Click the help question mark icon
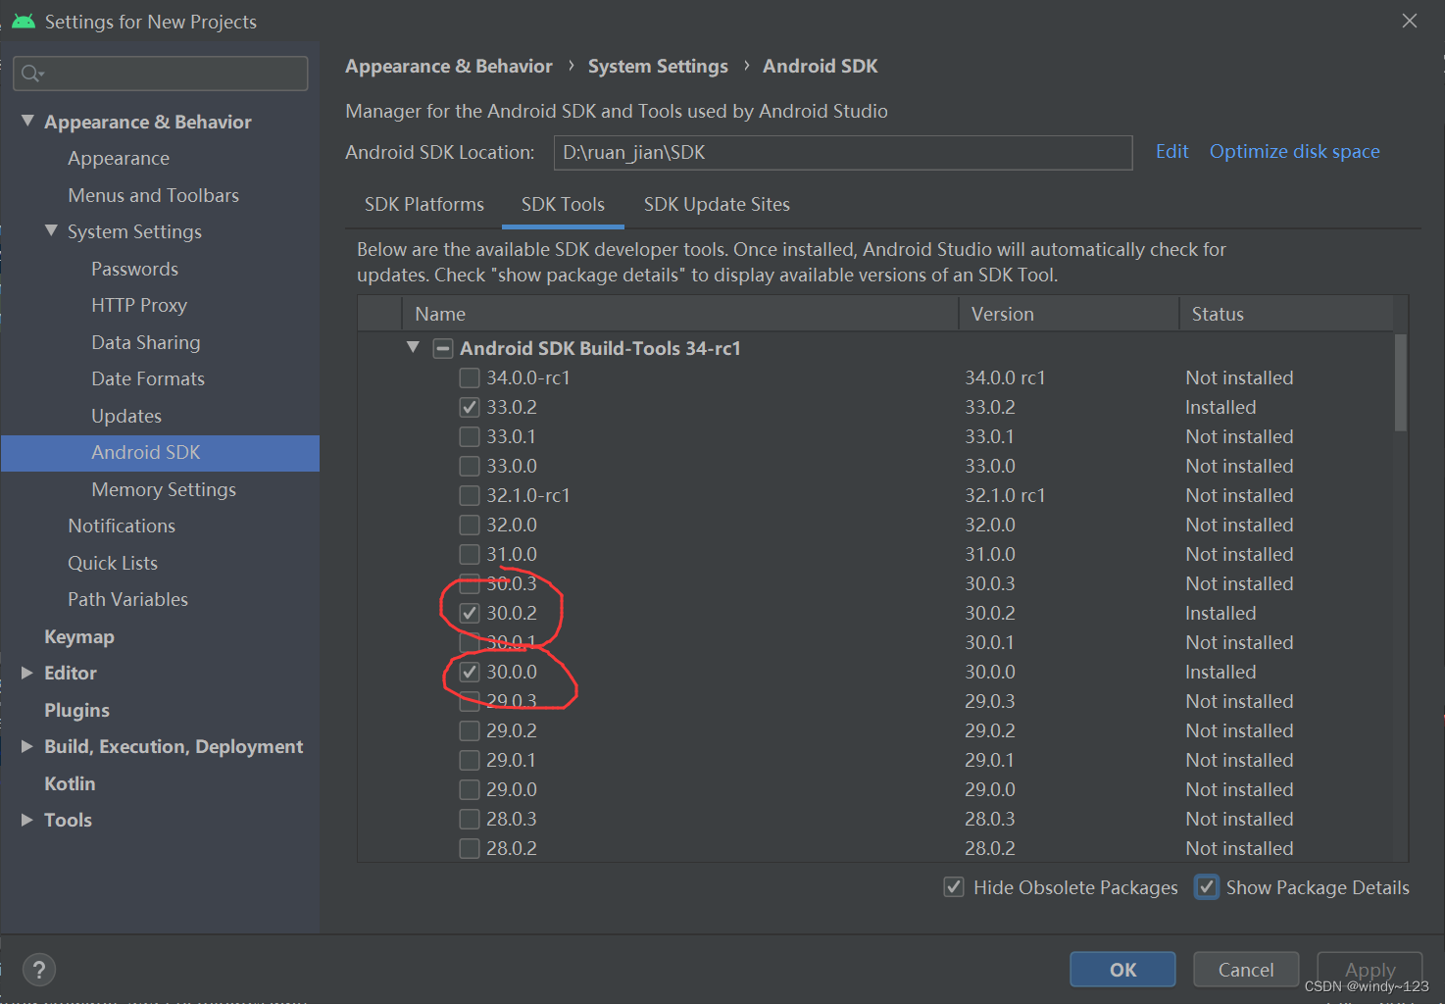 [x=38, y=970]
